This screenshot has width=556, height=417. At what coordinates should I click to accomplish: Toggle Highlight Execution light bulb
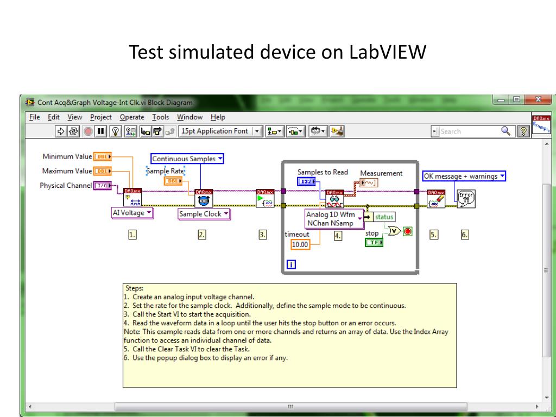click(x=115, y=131)
